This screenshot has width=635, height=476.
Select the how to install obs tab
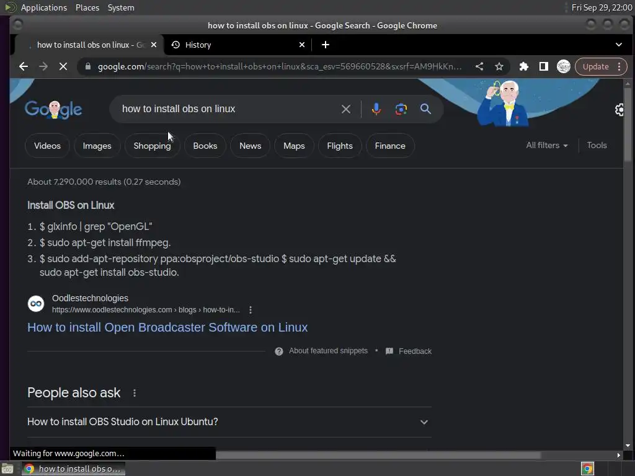[x=89, y=45]
